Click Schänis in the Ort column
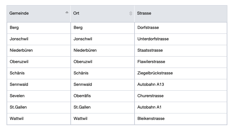Image resolution: width=243 pixels, height=130 pixels. (x=81, y=73)
